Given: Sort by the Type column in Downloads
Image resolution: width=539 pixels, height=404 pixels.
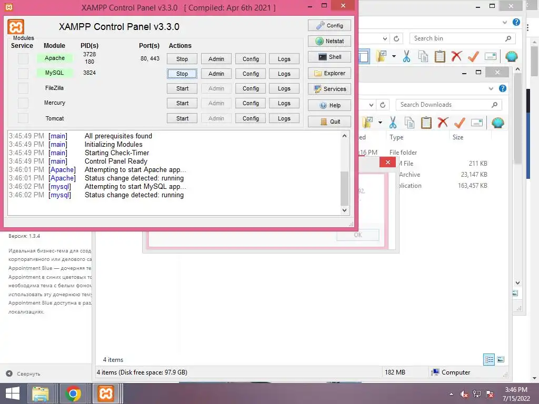Looking at the screenshot, I should point(396,137).
